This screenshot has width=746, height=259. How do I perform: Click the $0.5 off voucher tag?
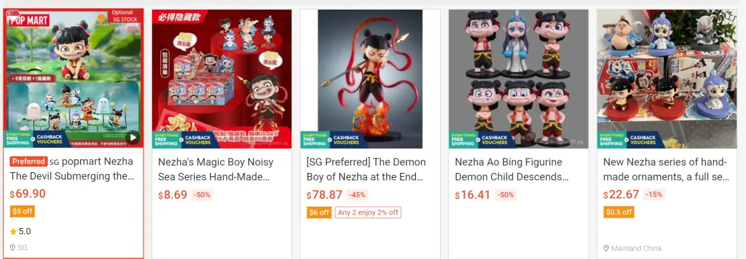click(x=619, y=212)
